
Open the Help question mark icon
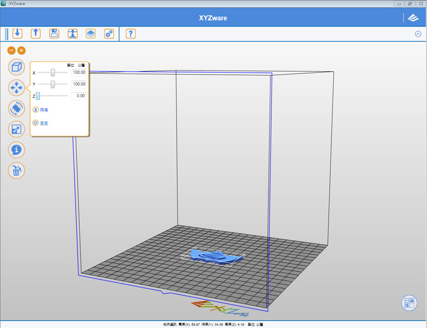click(x=130, y=33)
